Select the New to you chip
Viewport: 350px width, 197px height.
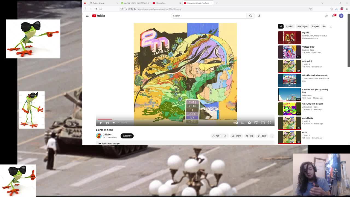[302, 26]
